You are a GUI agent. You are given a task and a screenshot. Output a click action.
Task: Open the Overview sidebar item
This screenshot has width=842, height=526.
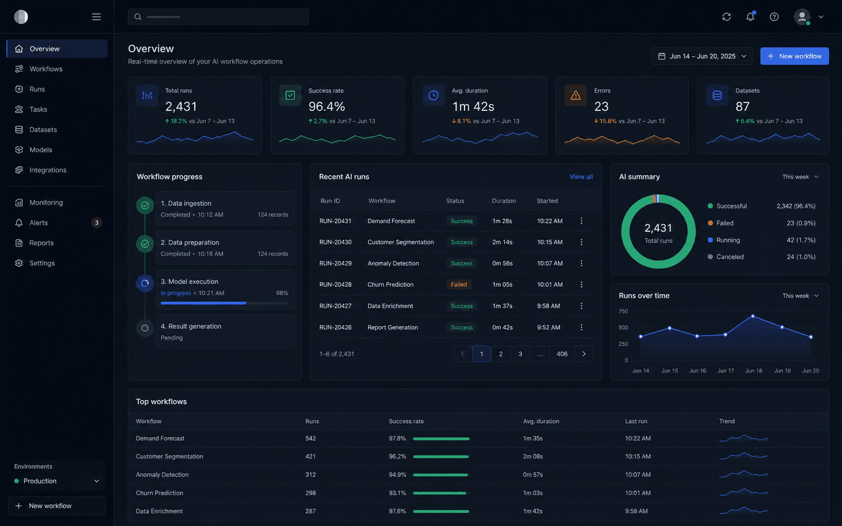pos(57,49)
